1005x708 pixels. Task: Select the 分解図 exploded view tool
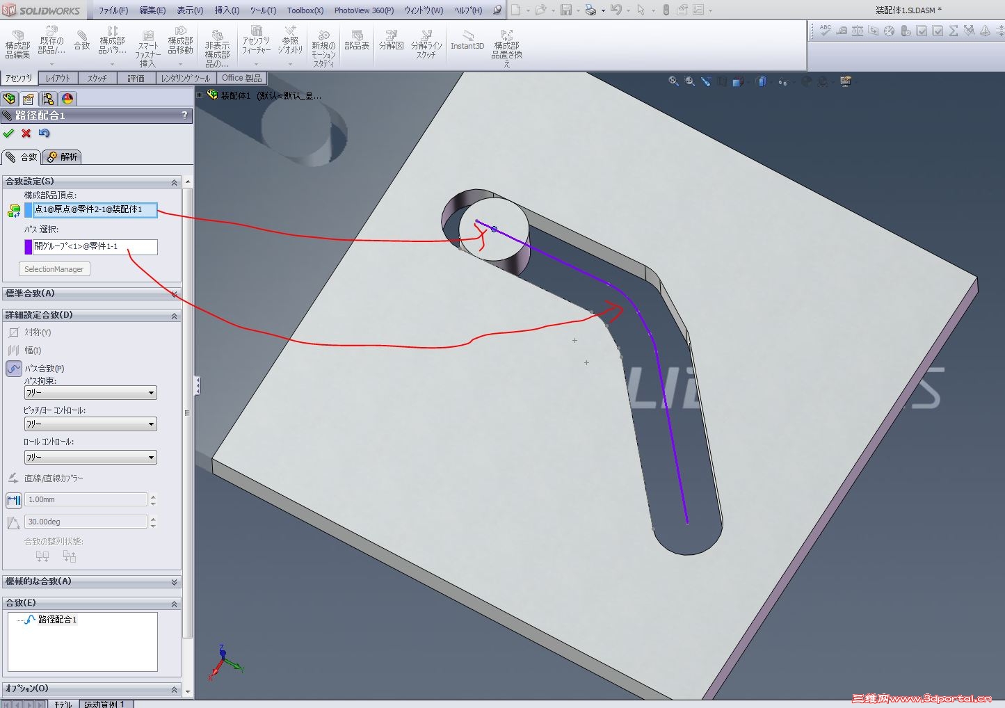392,40
